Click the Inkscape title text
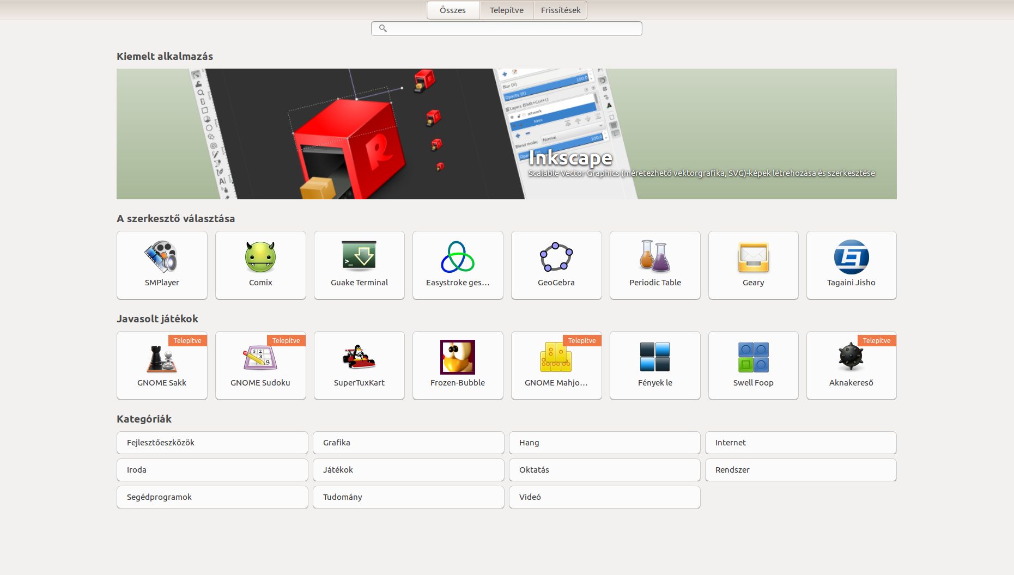The width and height of the screenshot is (1014, 575). (570, 158)
